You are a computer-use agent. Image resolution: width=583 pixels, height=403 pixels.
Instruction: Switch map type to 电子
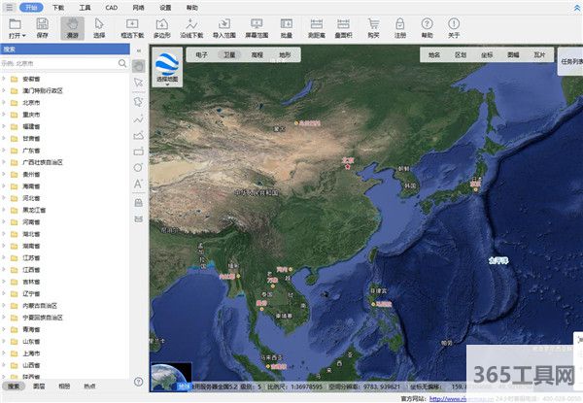[x=202, y=55]
